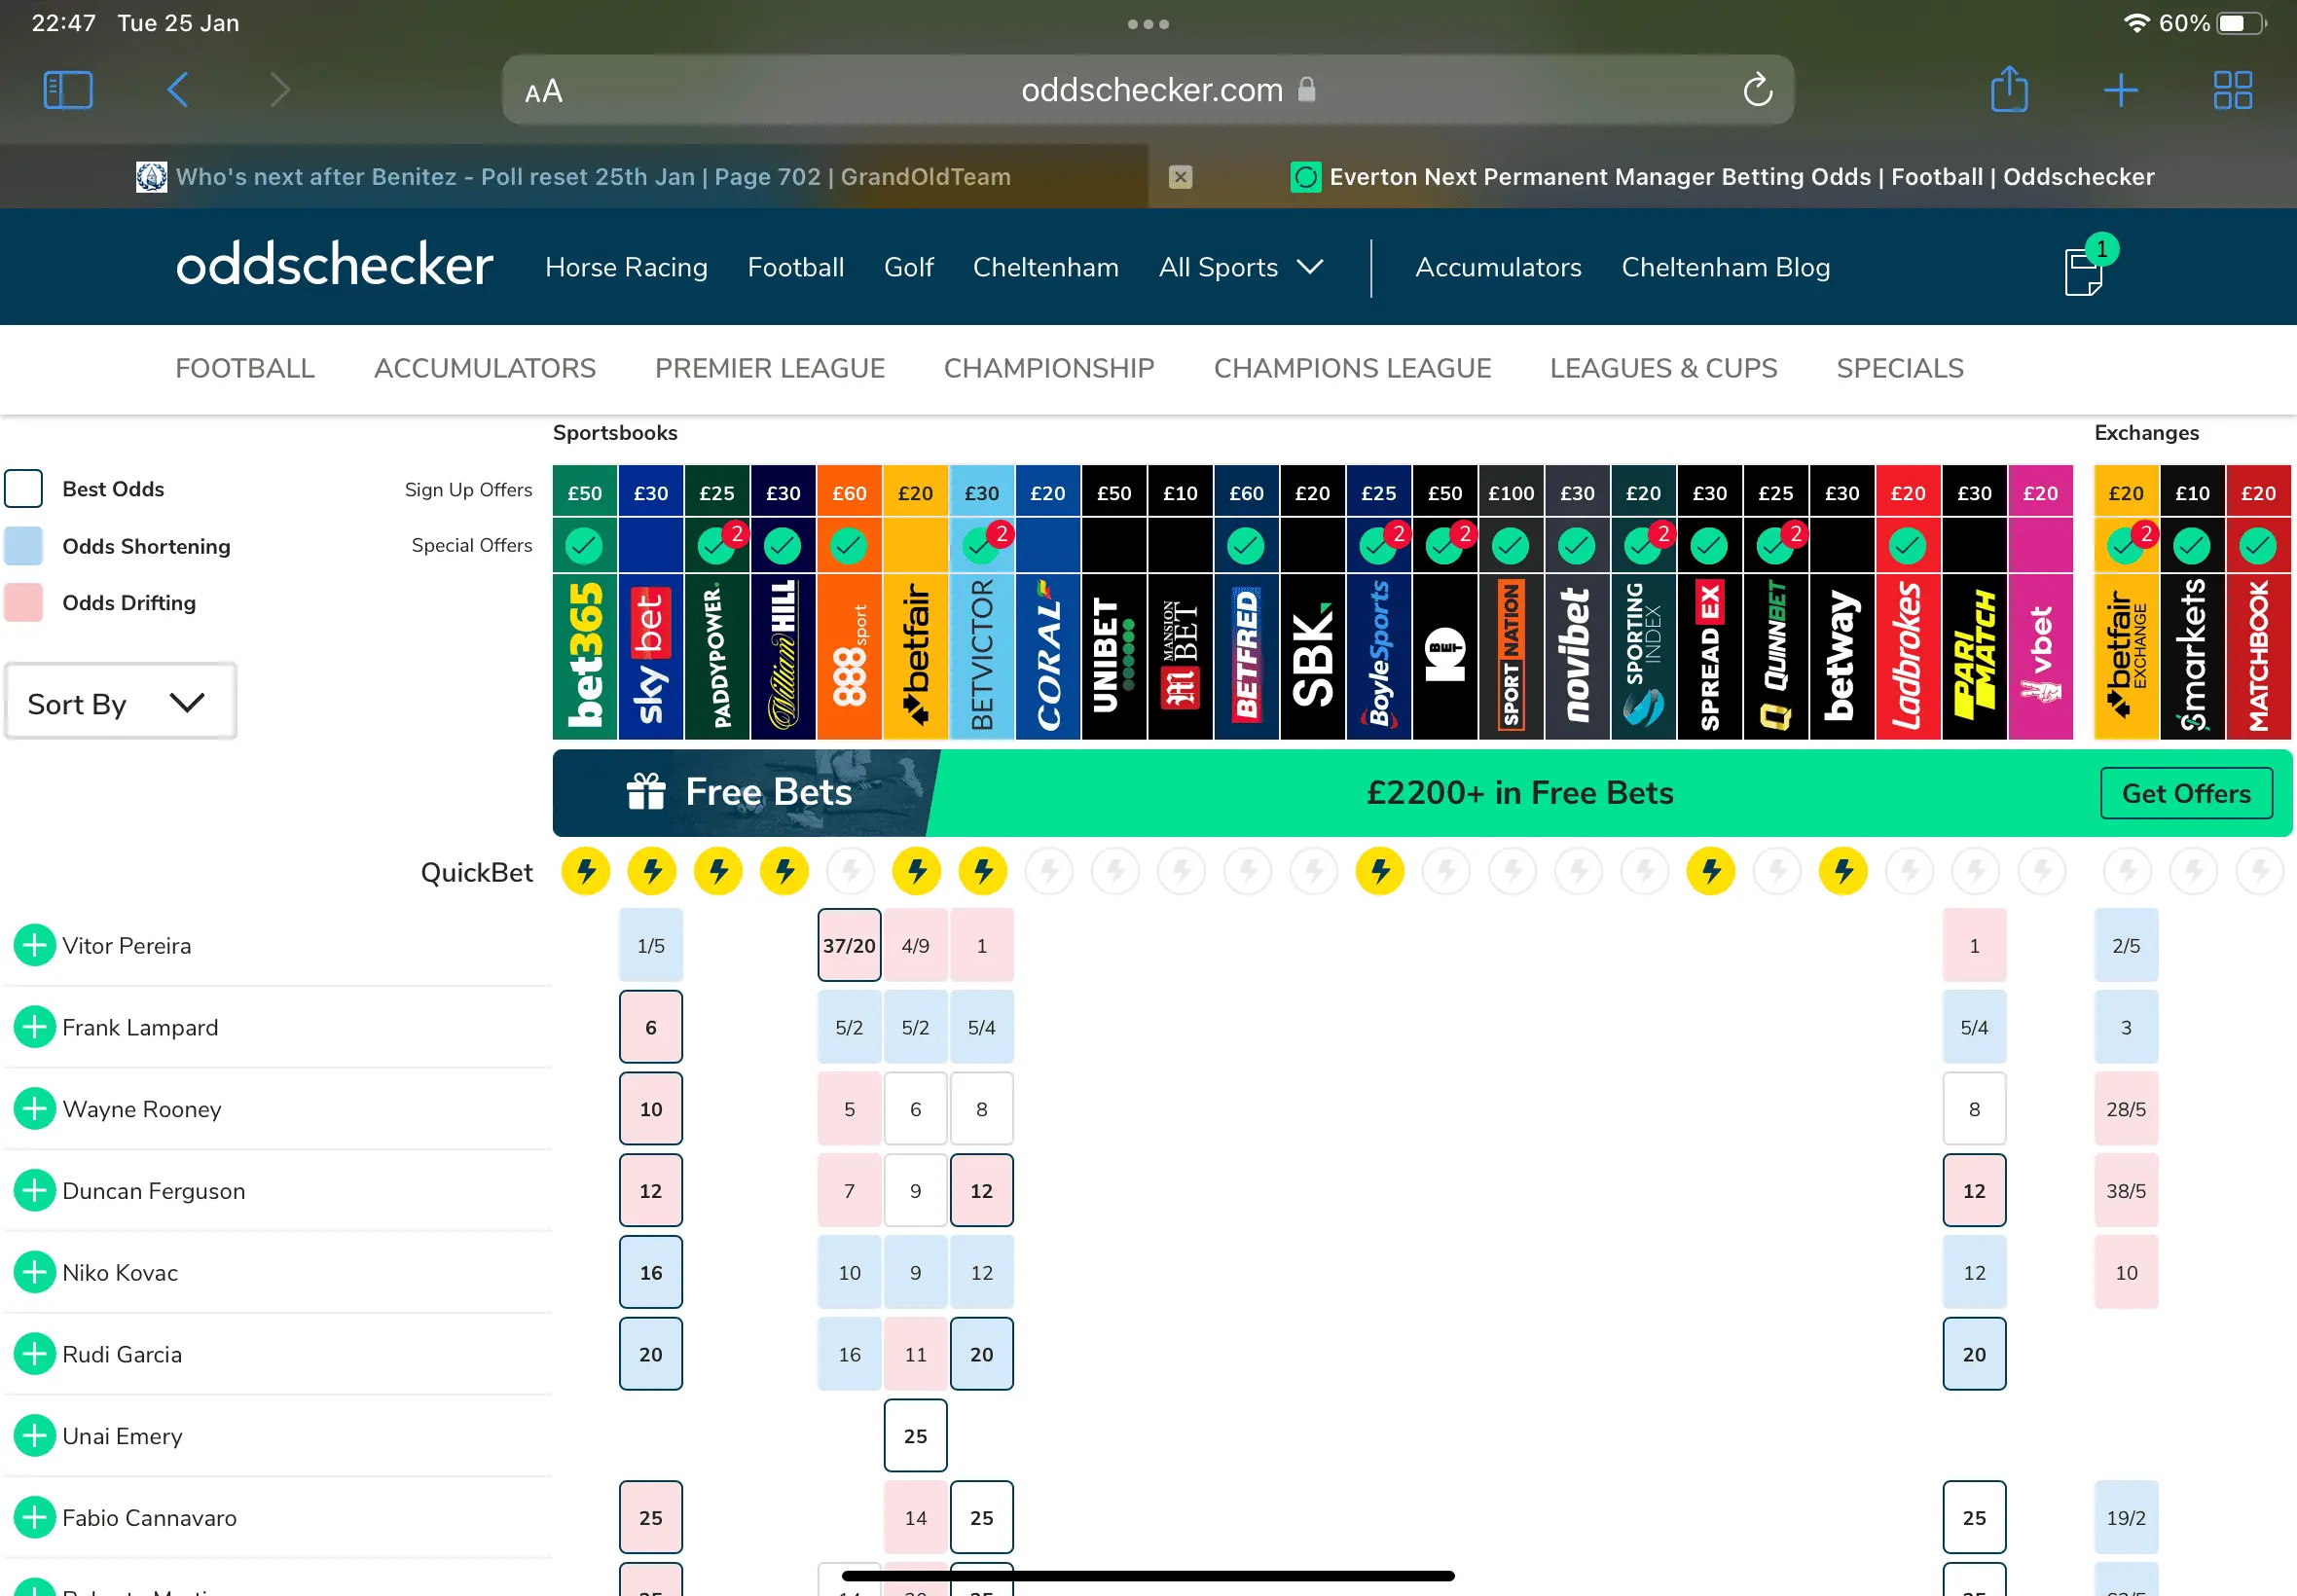Click the 888sport bookmaker logo

pos(849,656)
